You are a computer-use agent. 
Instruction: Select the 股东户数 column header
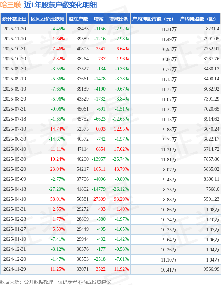(x=78, y=19)
